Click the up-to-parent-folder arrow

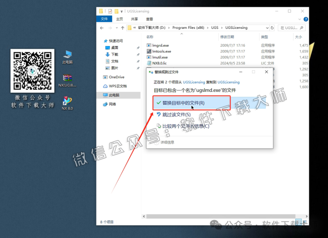[123, 28]
